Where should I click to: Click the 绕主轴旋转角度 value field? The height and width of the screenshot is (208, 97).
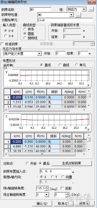tap(60, 195)
